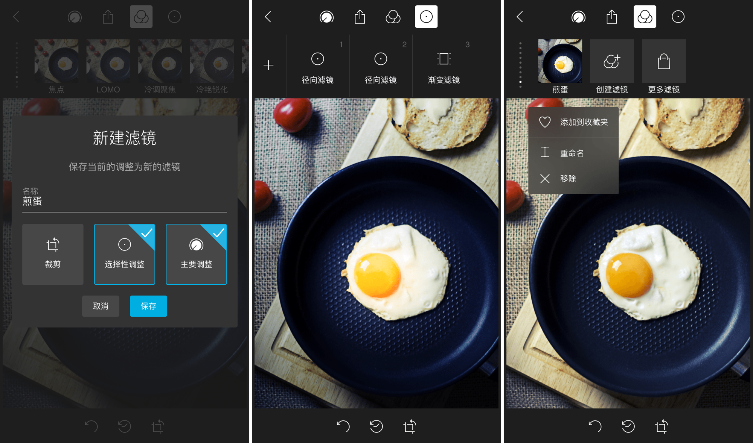Toggle 主要调整 checkbox on
Image resolution: width=753 pixels, height=443 pixels.
tap(195, 255)
